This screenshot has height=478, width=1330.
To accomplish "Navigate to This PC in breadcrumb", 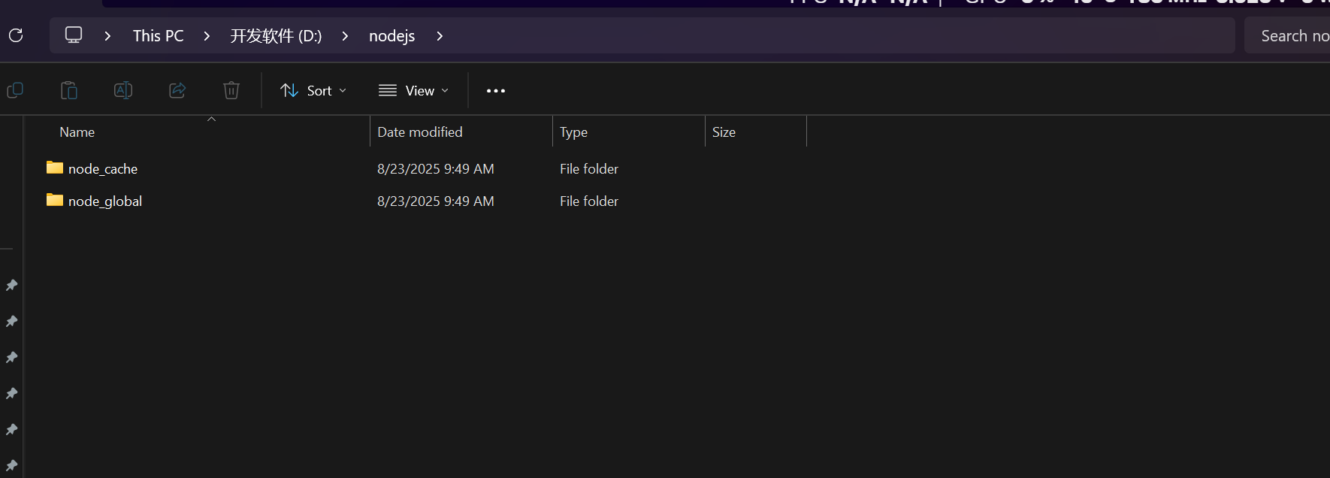I will [x=158, y=36].
